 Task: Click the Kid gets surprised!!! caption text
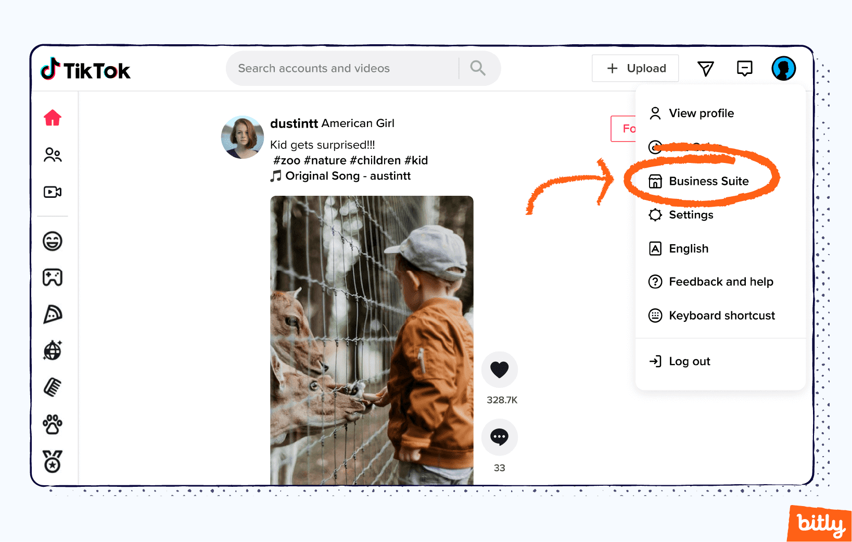pos(323,145)
